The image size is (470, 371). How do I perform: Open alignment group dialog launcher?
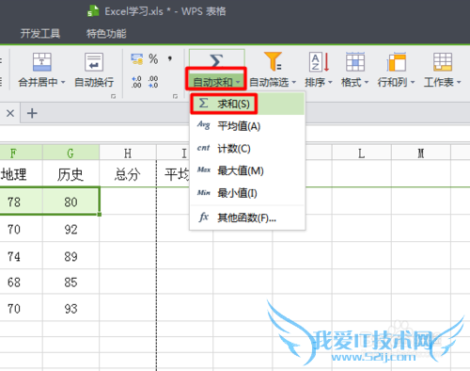click(113, 96)
